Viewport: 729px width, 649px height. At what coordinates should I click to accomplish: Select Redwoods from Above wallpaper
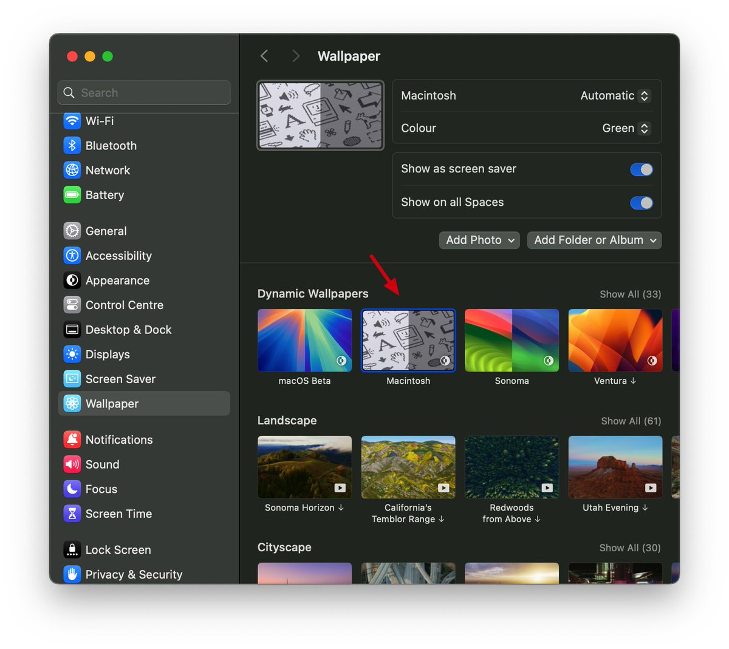(512, 467)
